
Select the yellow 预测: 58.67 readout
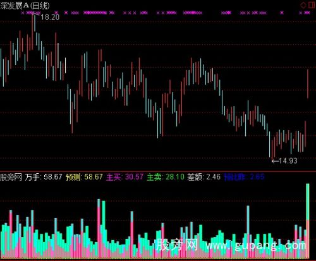click(x=84, y=177)
